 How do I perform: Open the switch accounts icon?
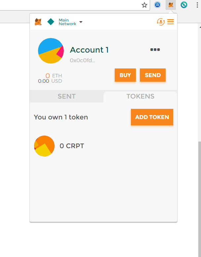tap(161, 22)
